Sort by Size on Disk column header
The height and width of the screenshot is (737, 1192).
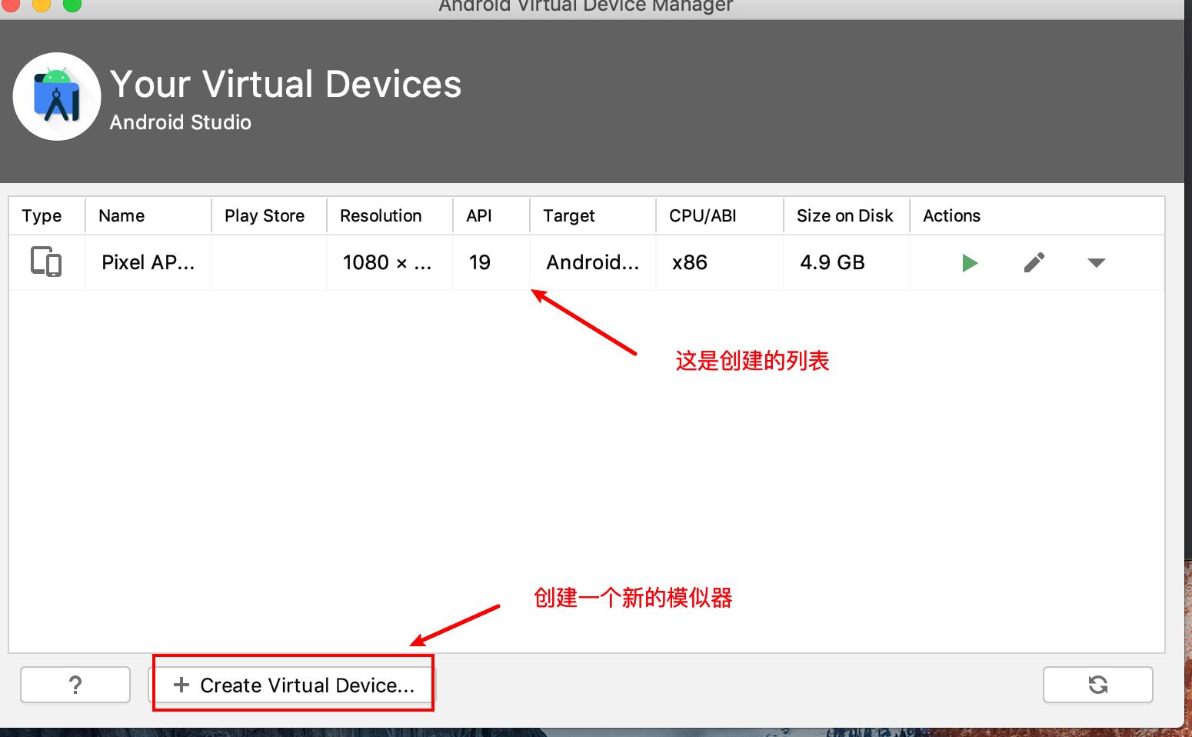[847, 215]
